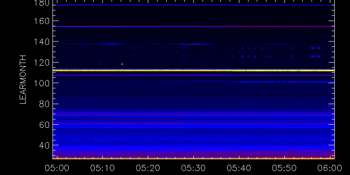The height and width of the screenshot is (175, 350).
Task: Click the 05:00 time axis label
Action: coord(56,168)
